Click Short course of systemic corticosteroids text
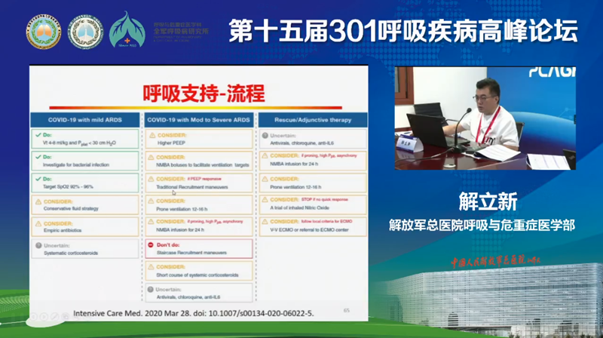Image resolution: width=603 pixels, height=338 pixels. tap(197, 275)
